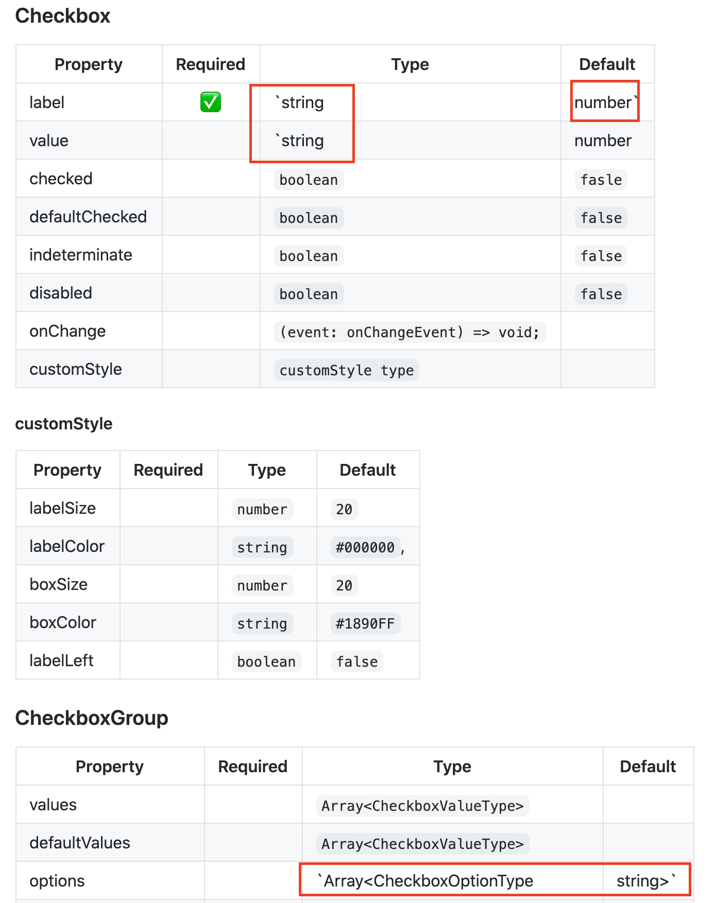Select the "false" default in the disabled row
The width and height of the screenshot is (716, 903).
601,294
